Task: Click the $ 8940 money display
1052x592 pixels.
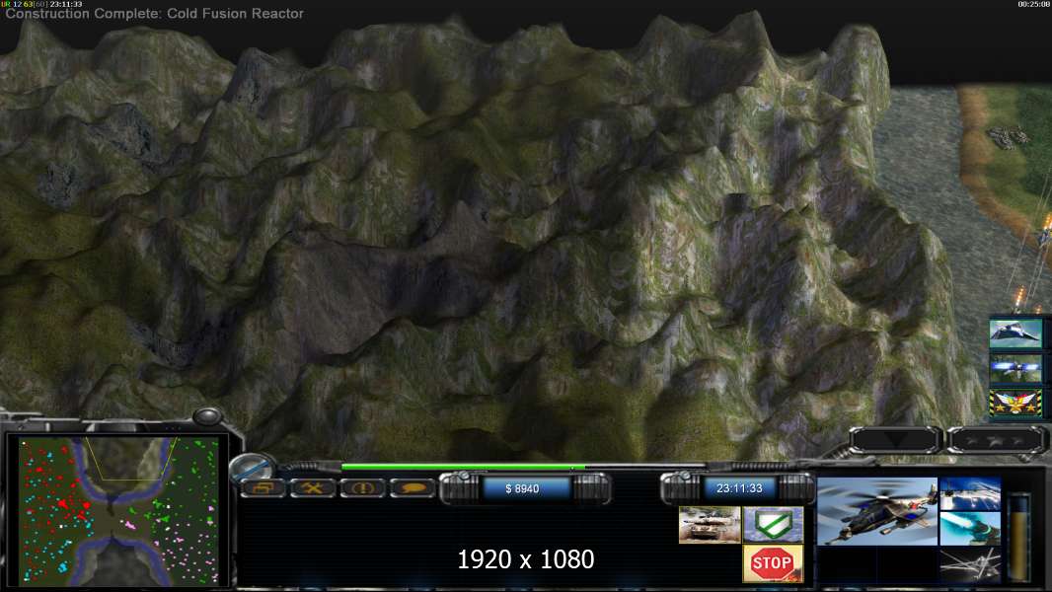Action: click(x=523, y=488)
